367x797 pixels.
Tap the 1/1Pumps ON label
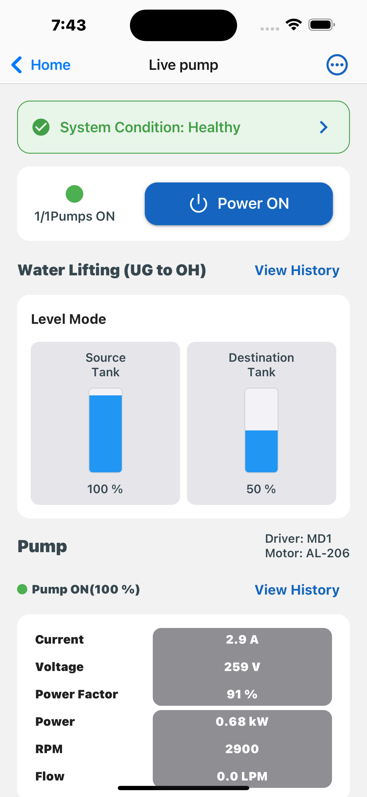pos(75,216)
